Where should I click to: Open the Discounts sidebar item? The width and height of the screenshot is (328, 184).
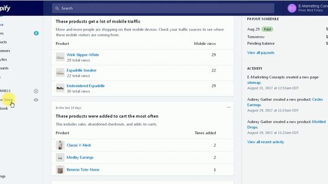(x=4, y=68)
